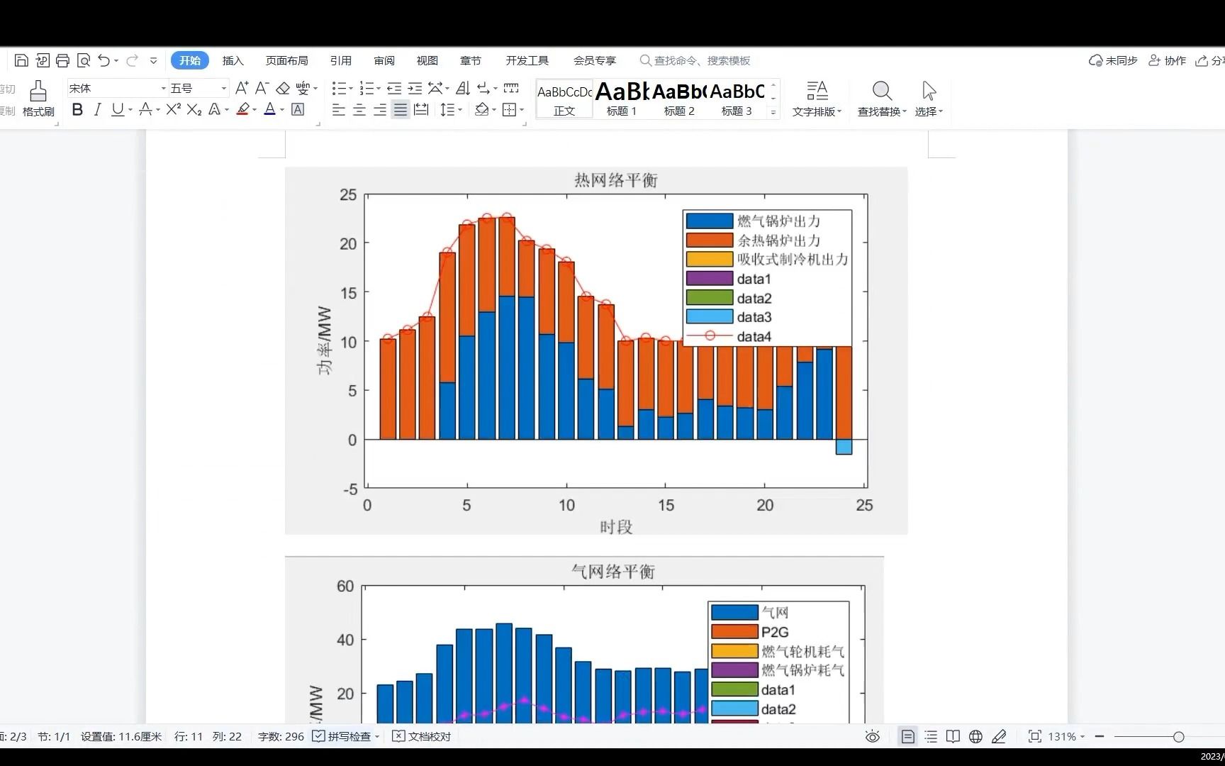Open the line spacing dropdown
This screenshot has height=766, width=1225.
(451, 109)
